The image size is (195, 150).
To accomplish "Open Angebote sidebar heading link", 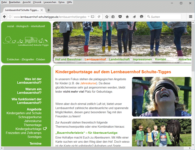I will tap(34, 109).
